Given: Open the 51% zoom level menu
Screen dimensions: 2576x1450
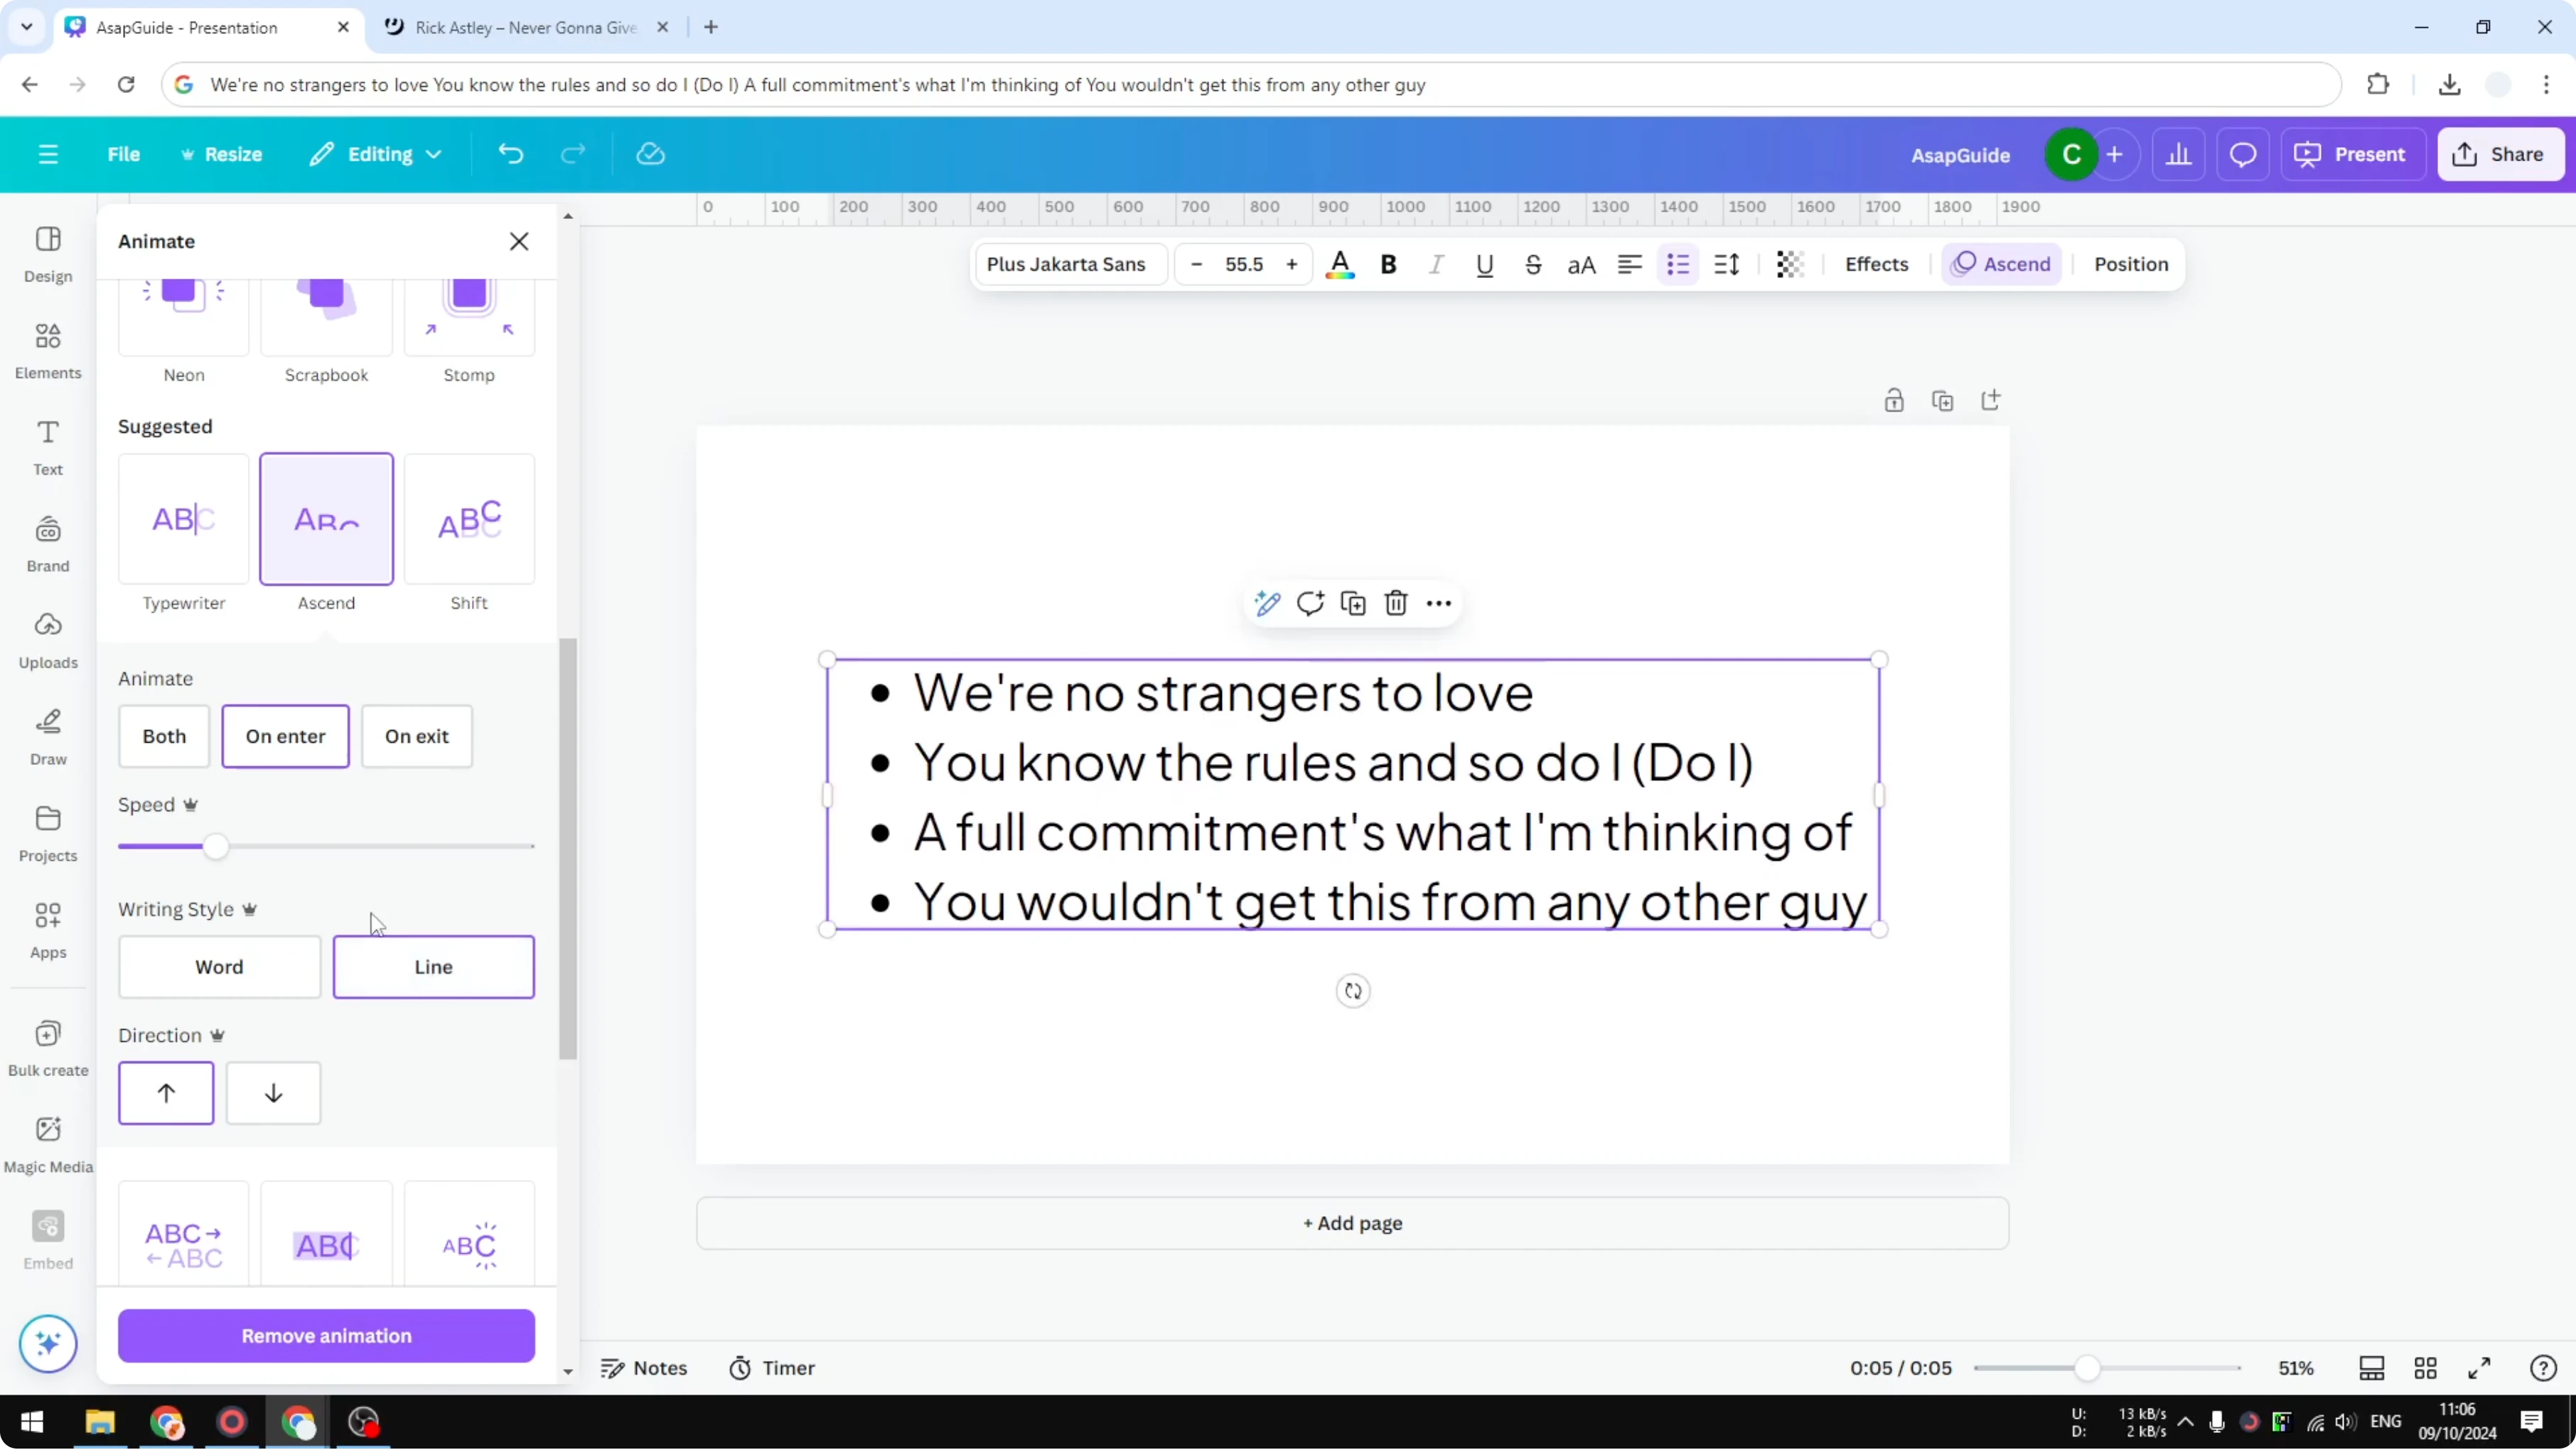Looking at the screenshot, I should (2296, 1369).
